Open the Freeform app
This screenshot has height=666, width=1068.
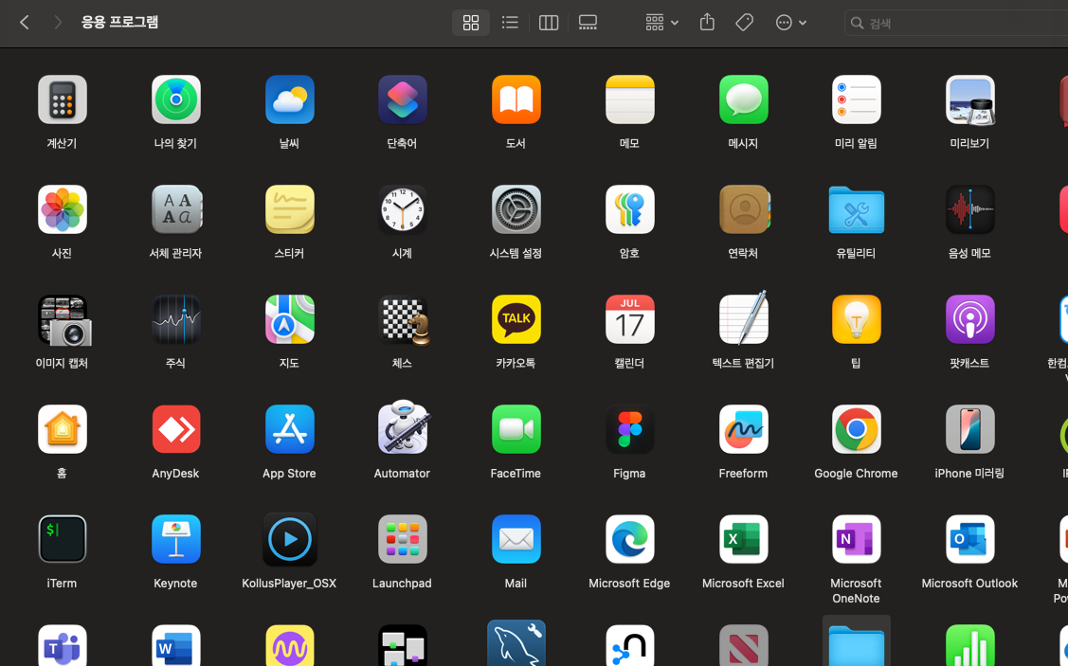pyautogui.click(x=744, y=430)
